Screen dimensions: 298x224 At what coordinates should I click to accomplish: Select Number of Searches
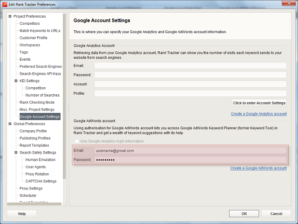(x=42, y=95)
